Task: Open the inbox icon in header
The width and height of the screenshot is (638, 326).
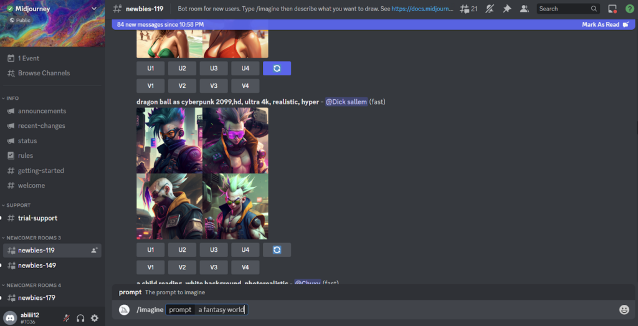Action: (612, 9)
